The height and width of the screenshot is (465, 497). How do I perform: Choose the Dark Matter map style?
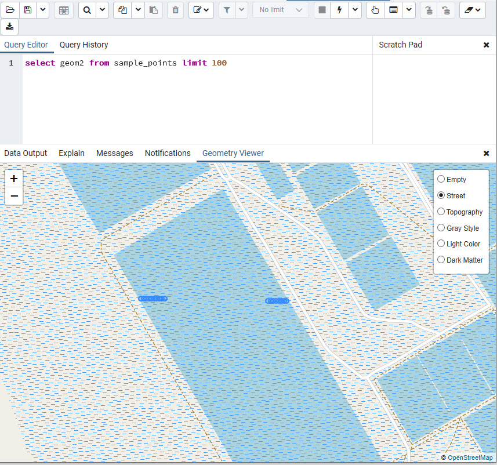pyautogui.click(x=441, y=260)
